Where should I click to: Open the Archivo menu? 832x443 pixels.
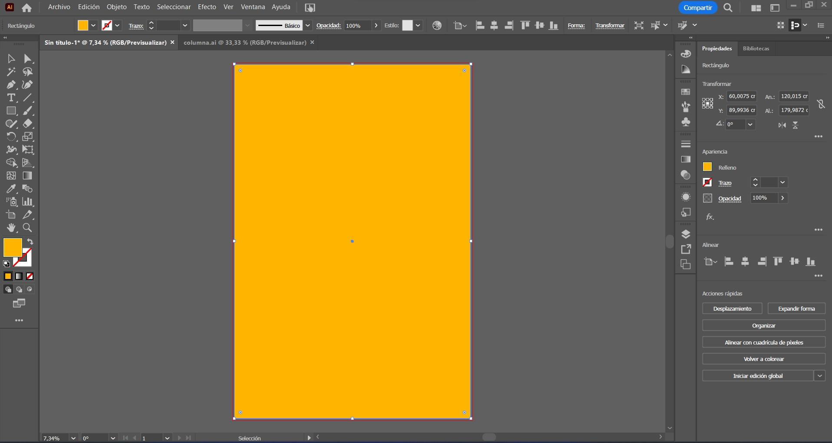59,7
